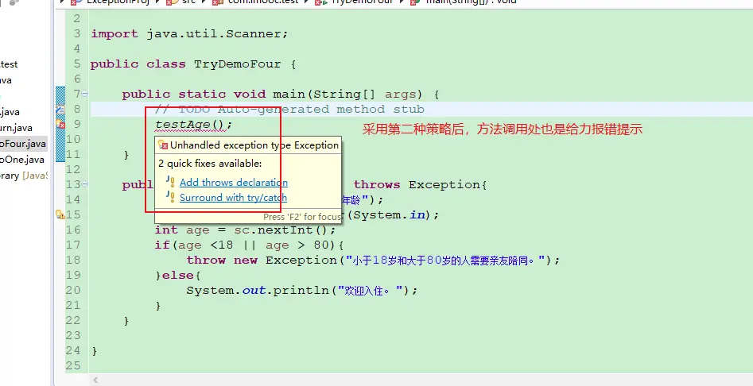The width and height of the screenshot is (753, 386).
Task: Click the }else{ line
Action: click(x=177, y=276)
